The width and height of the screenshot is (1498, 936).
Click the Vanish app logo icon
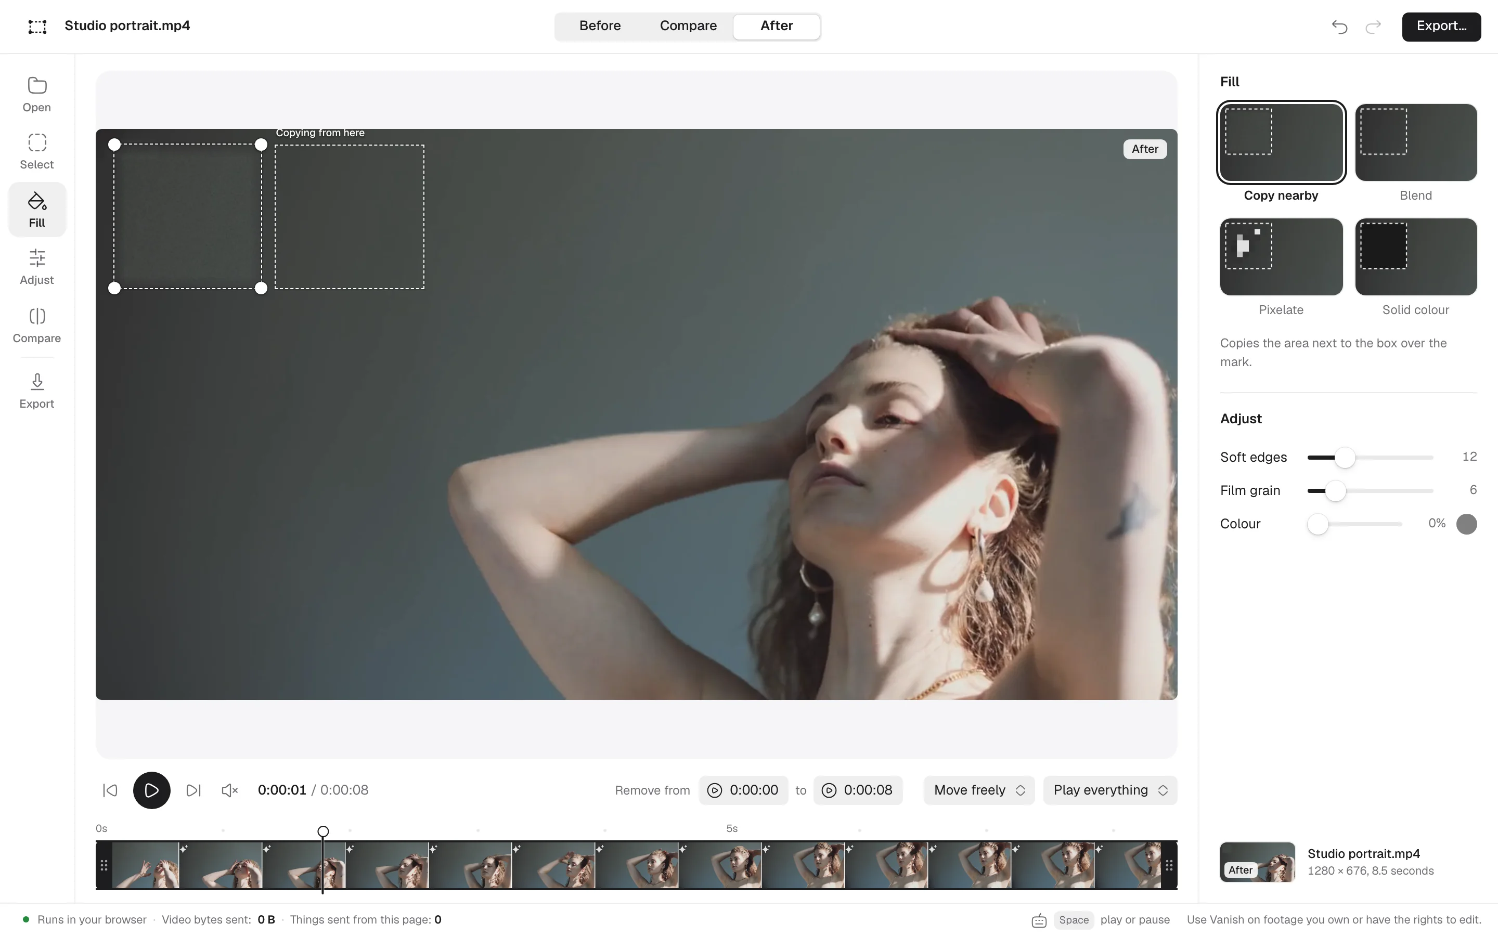click(x=37, y=26)
